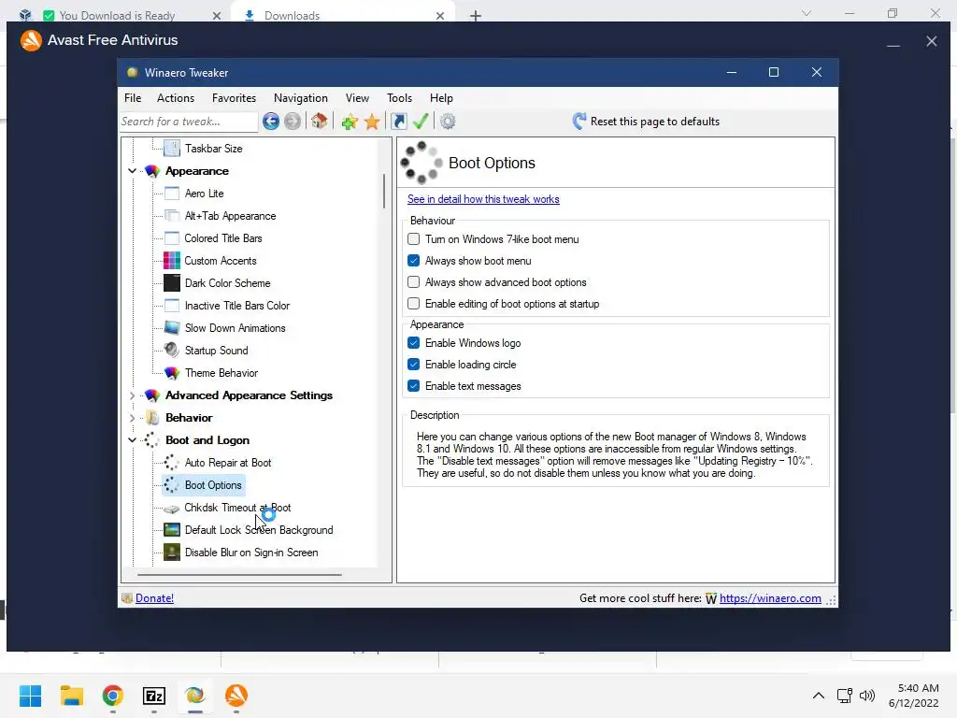Collapse the Boot and Logon node

133,440
